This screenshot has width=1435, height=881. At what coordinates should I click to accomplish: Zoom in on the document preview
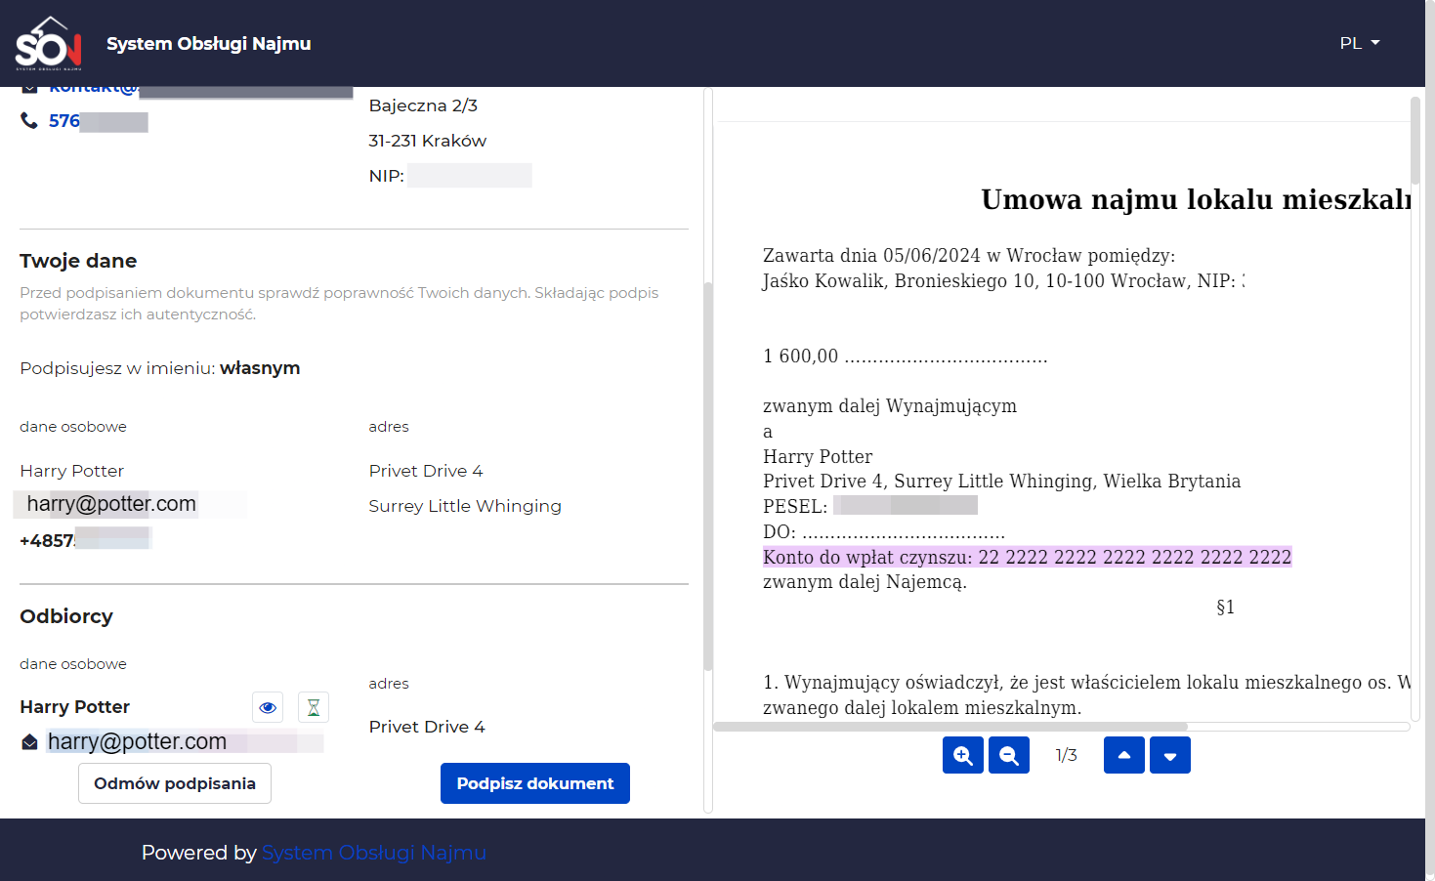pyautogui.click(x=963, y=755)
